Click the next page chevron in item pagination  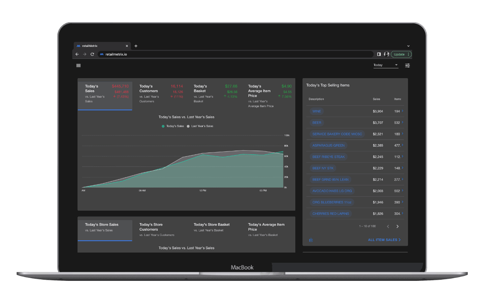pyautogui.click(x=397, y=226)
